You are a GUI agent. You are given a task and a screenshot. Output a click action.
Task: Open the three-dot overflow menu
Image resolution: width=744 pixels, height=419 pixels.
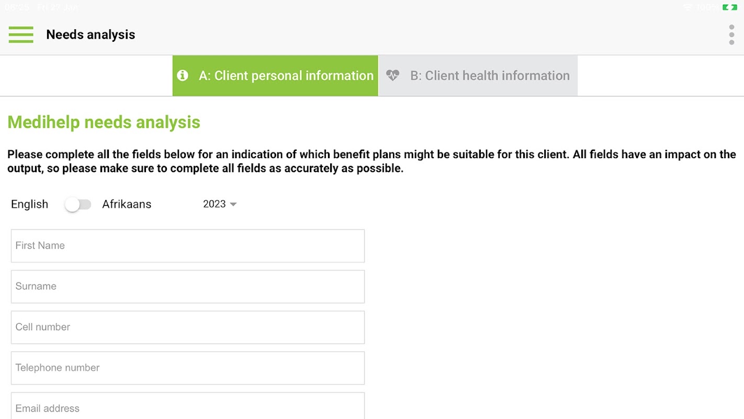pos(731,35)
